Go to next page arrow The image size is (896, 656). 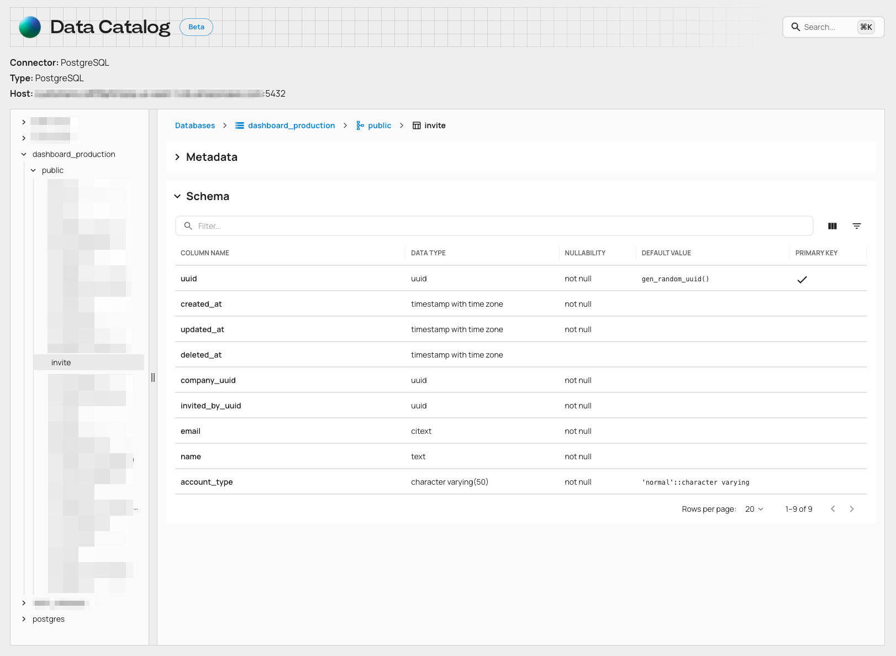(x=852, y=509)
